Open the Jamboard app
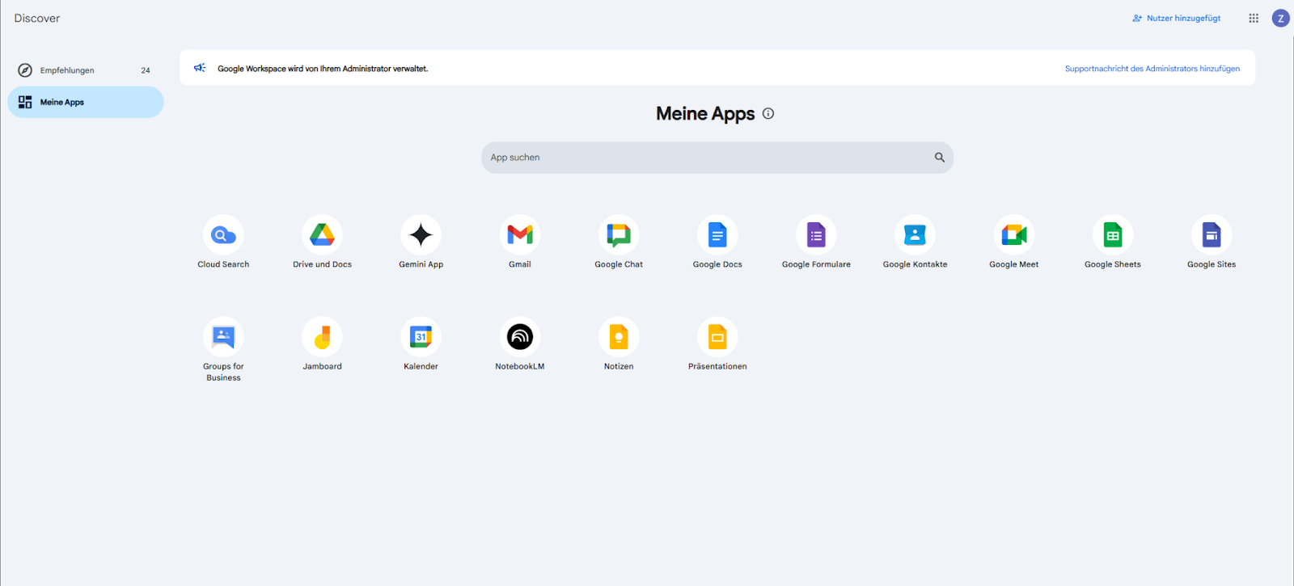The image size is (1294, 586). pyautogui.click(x=322, y=337)
